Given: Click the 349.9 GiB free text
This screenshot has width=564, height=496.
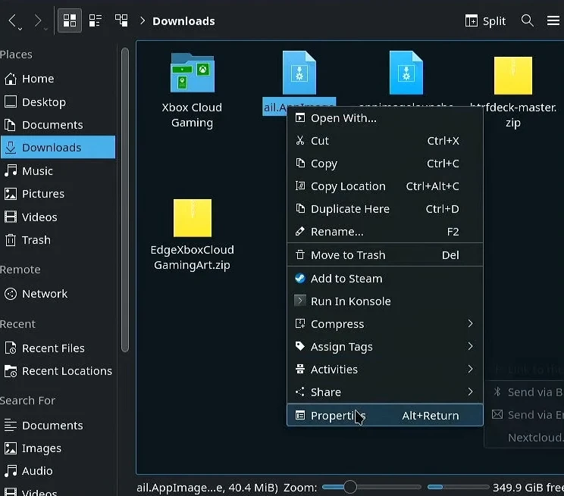Looking at the screenshot, I should pos(528,488).
